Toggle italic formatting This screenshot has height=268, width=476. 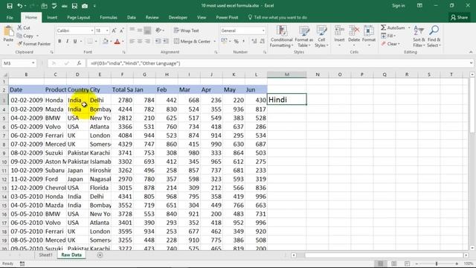67,42
